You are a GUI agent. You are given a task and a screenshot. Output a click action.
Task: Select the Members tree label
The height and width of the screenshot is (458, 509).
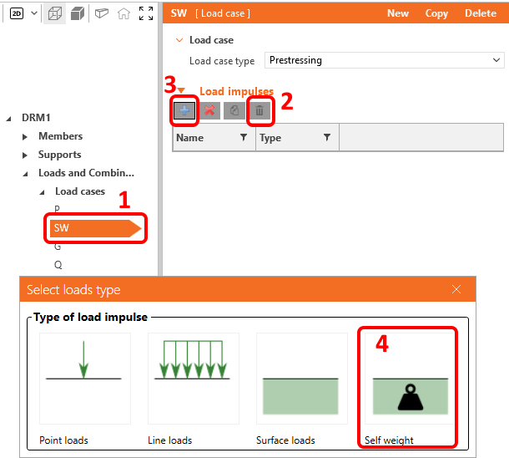coord(60,136)
